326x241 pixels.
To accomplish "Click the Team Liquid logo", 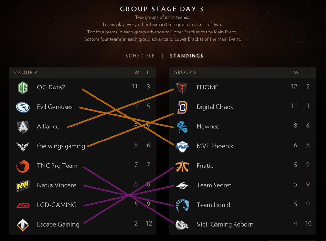I will 182,205.
